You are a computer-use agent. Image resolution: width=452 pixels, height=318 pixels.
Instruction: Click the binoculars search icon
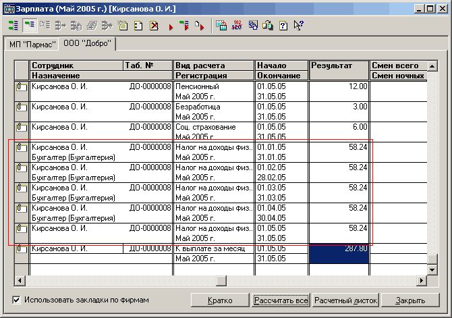268,26
